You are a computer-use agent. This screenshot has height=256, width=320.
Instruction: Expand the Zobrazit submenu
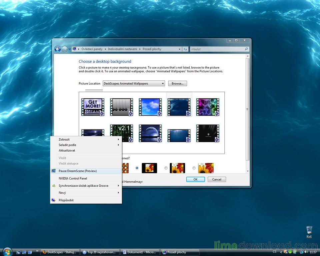pos(86,139)
